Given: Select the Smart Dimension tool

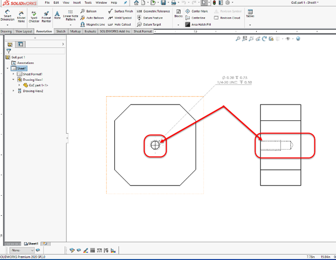Looking at the screenshot, I should click(x=7, y=16).
